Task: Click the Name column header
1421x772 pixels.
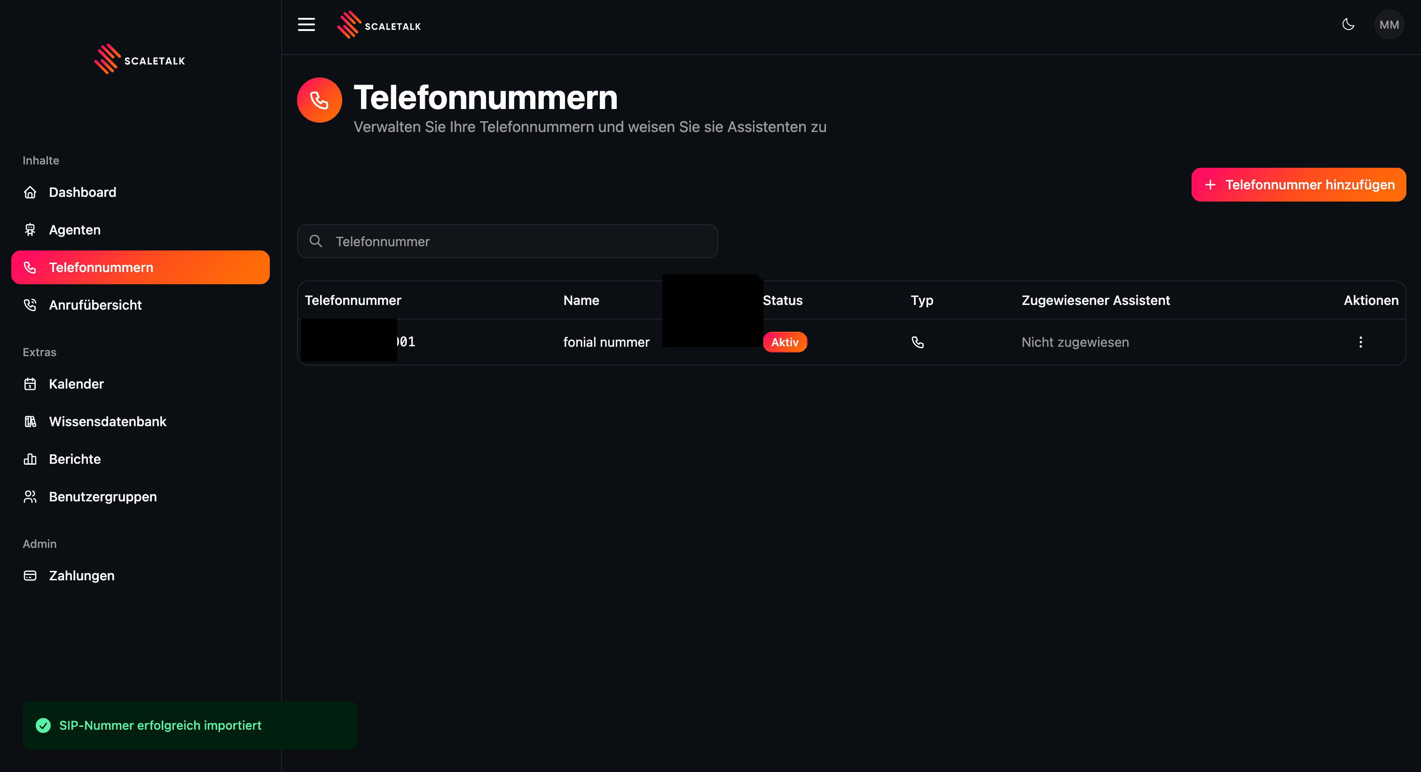Action: click(581, 301)
